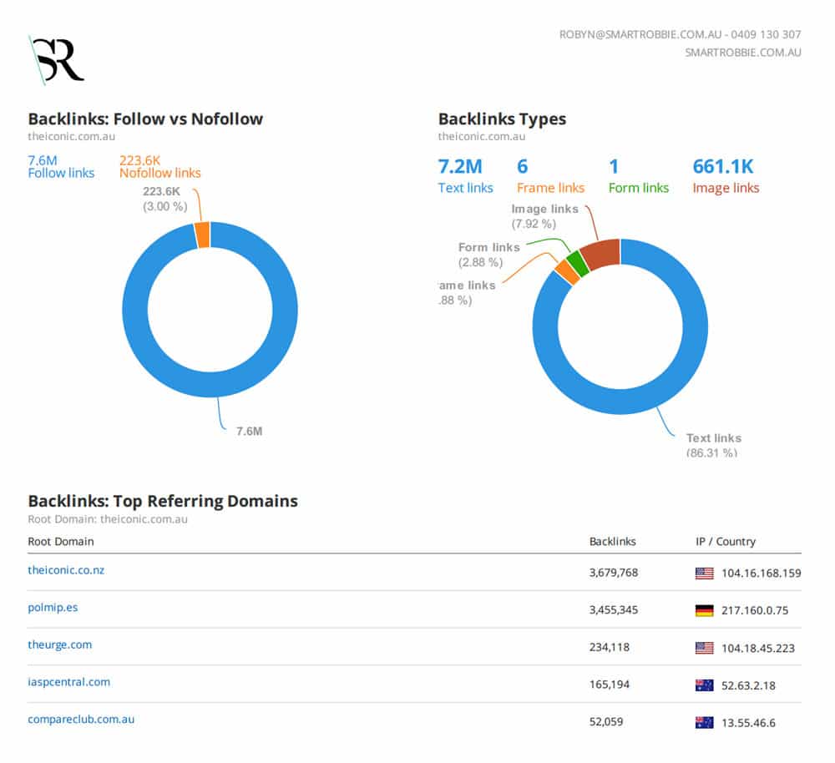Click the Form links (2.88 %) chart label
Screen dimensions: 835x763
488,255
